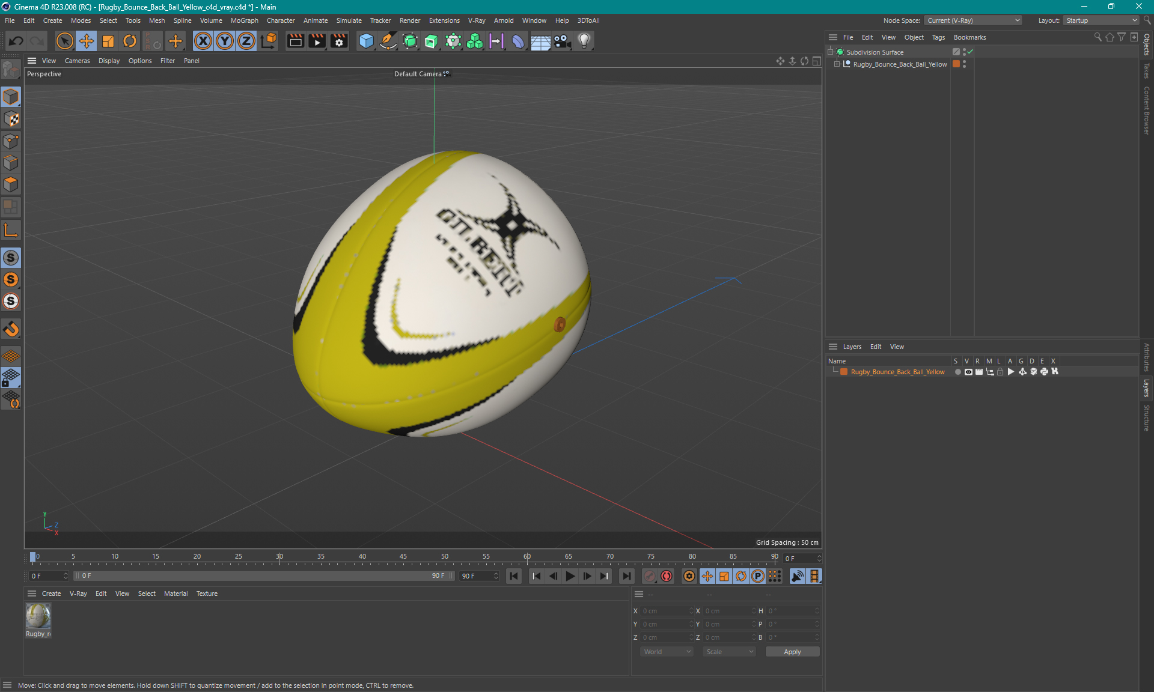1154x692 pixels.
Task: Open material manager Texture menu
Action: click(207, 593)
